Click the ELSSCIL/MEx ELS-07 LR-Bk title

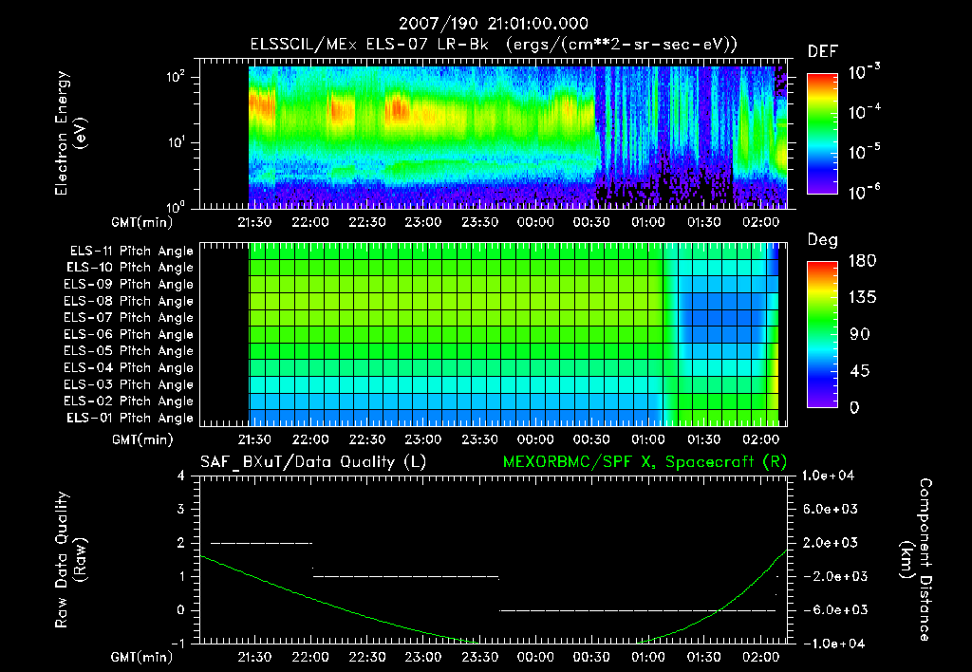pos(369,44)
